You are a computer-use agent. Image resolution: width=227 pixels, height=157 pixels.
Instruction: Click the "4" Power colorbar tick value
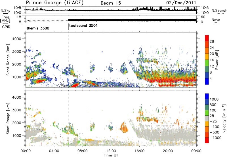click(x=211, y=78)
